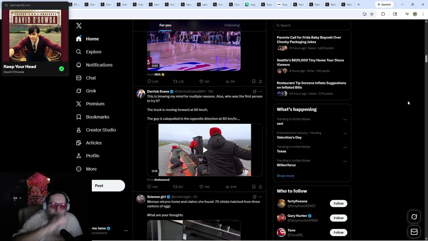The height and width of the screenshot is (241, 428).
Task: Open Restaurant Tip Screens story
Action: tap(312, 88)
